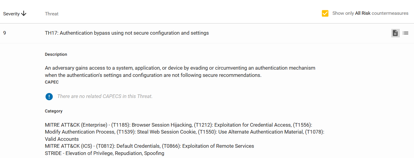This screenshot has width=414, height=158.
Task: Click the Threat column header
Action: tap(52, 14)
